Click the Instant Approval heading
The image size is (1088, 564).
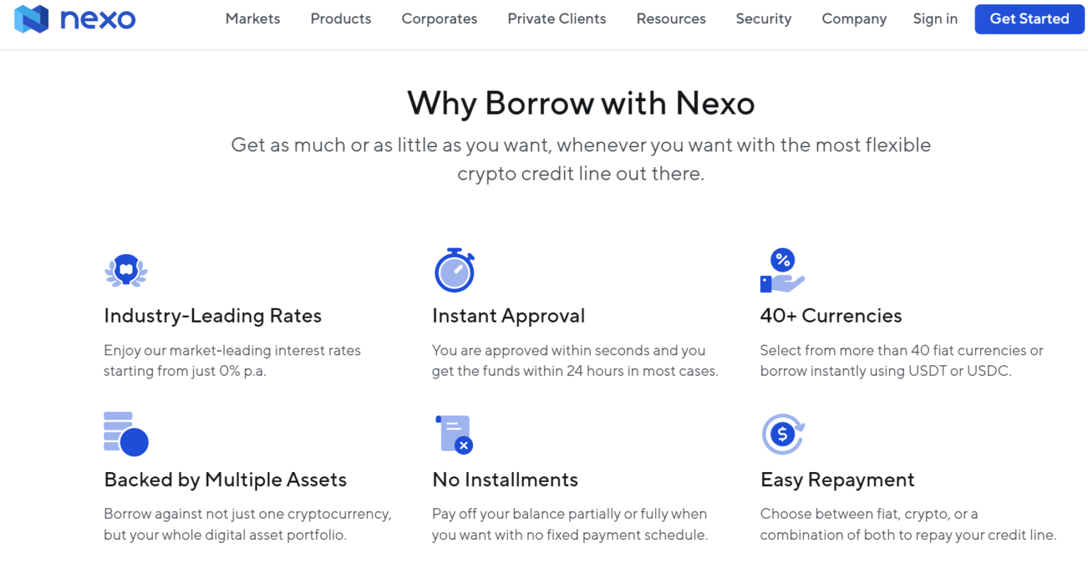tap(509, 316)
